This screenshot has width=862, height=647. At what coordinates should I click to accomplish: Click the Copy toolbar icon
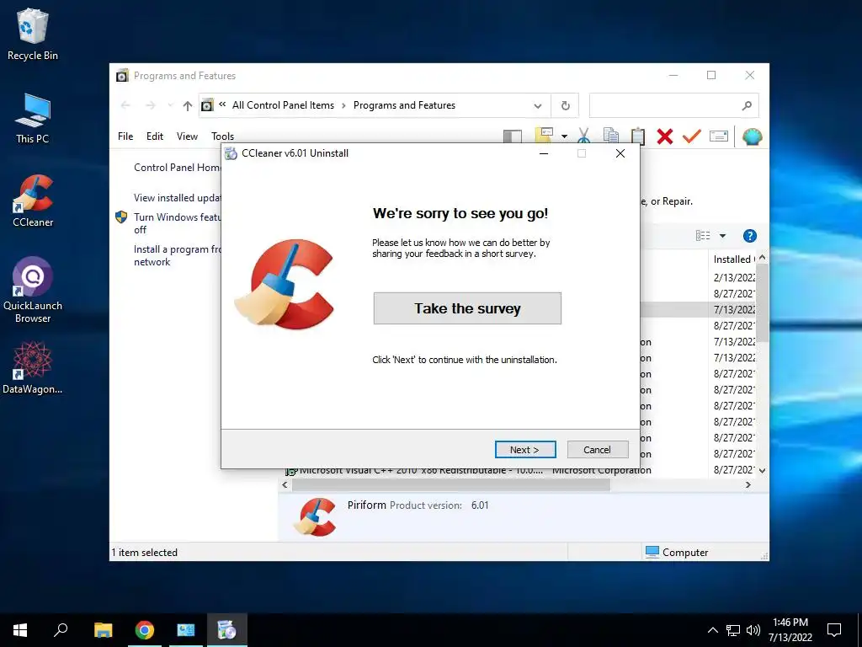coord(611,136)
